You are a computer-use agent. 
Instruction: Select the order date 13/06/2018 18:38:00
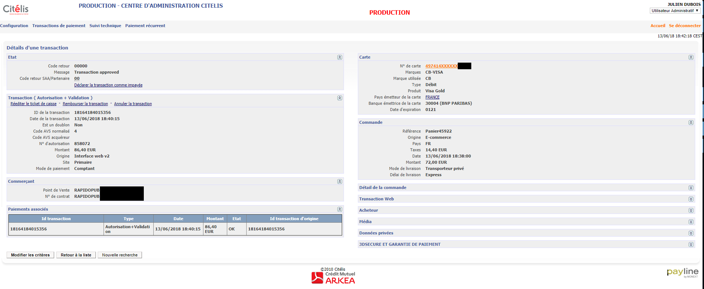448,156
